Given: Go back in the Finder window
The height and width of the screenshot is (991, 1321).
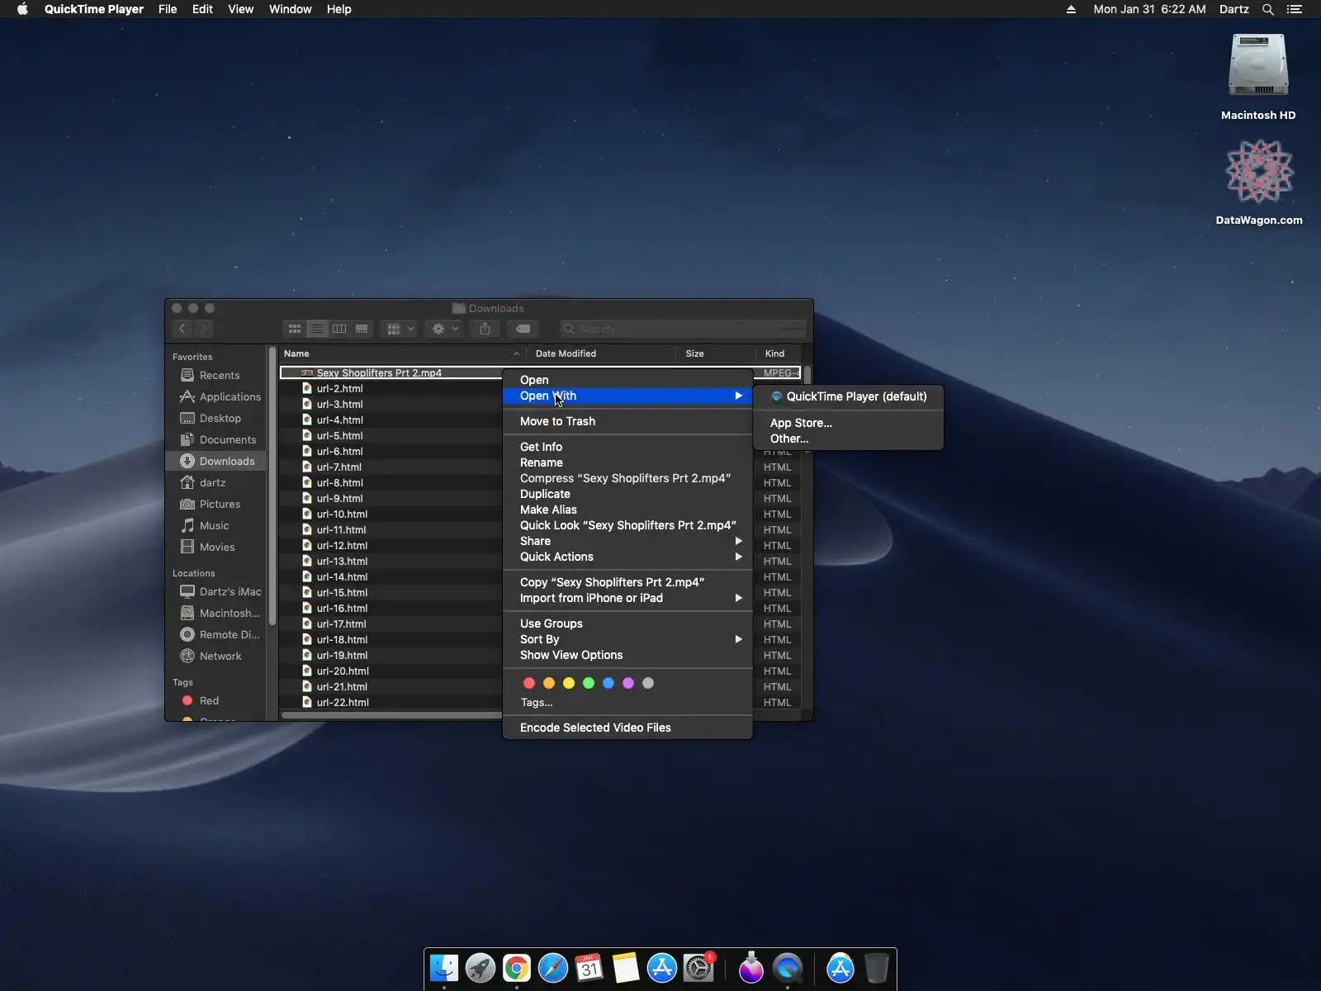Looking at the screenshot, I should tap(182, 329).
